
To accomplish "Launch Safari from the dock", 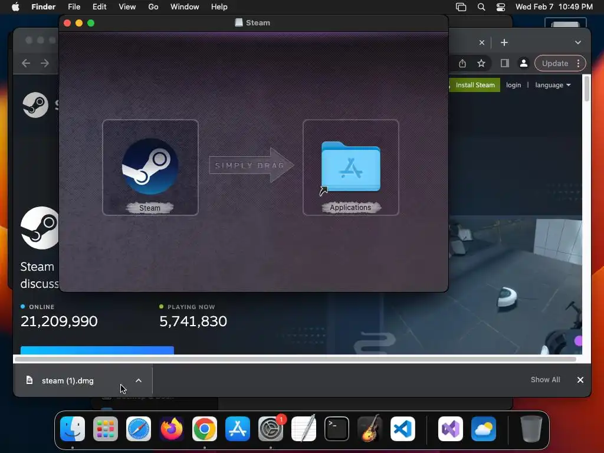I will [139, 429].
